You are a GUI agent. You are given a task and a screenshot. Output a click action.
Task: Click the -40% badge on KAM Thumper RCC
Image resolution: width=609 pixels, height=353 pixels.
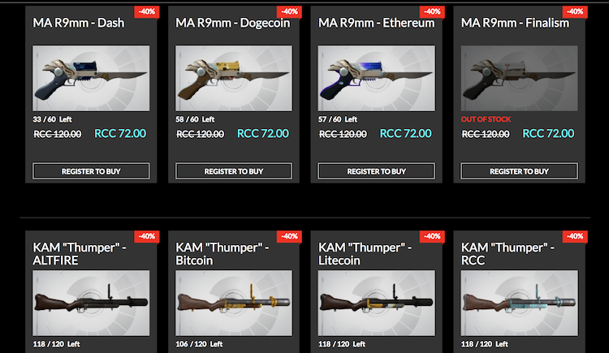[575, 236]
